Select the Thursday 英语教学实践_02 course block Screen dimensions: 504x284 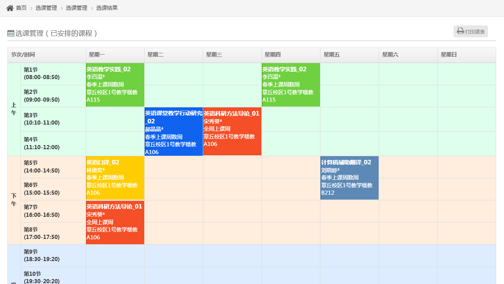(291, 84)
